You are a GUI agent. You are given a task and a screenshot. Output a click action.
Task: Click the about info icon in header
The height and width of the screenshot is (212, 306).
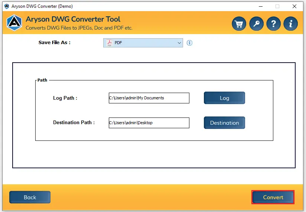290,24
